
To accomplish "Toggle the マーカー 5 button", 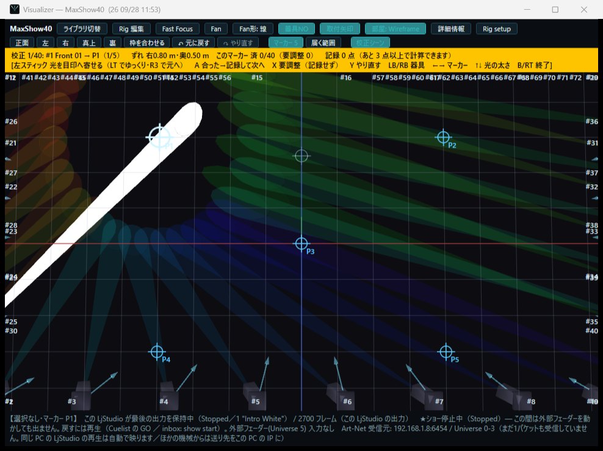I will click(x=286, y=42).
